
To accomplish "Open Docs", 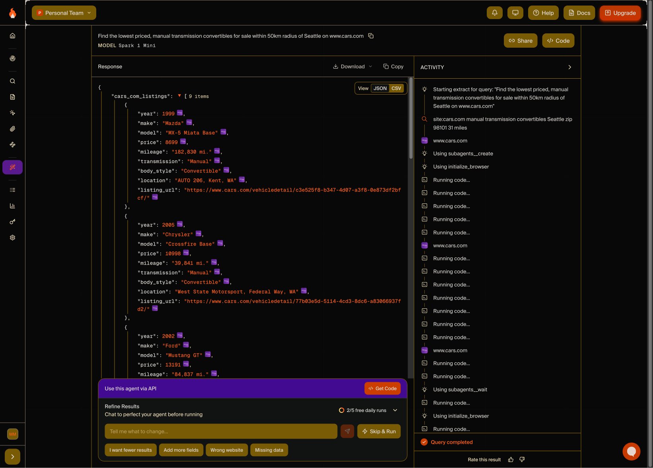I will [579, 13].
